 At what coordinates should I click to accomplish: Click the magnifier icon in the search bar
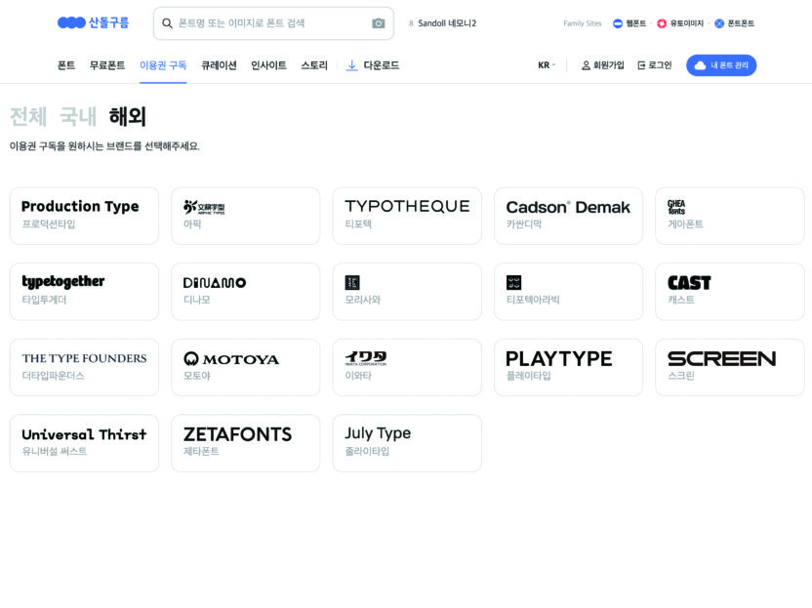(x=165, y=22)
